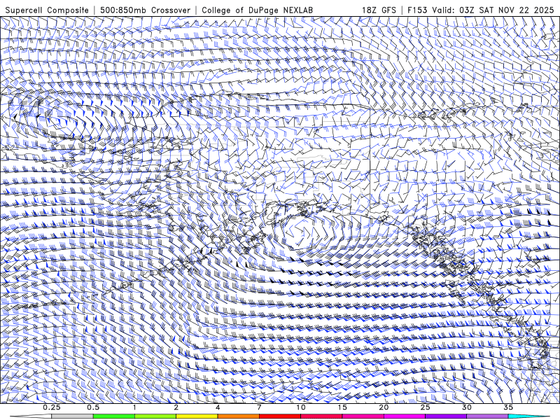
Task: Select the orange 4–7 color bar segment
Action: pyautogui.click(x=238, y=416)
